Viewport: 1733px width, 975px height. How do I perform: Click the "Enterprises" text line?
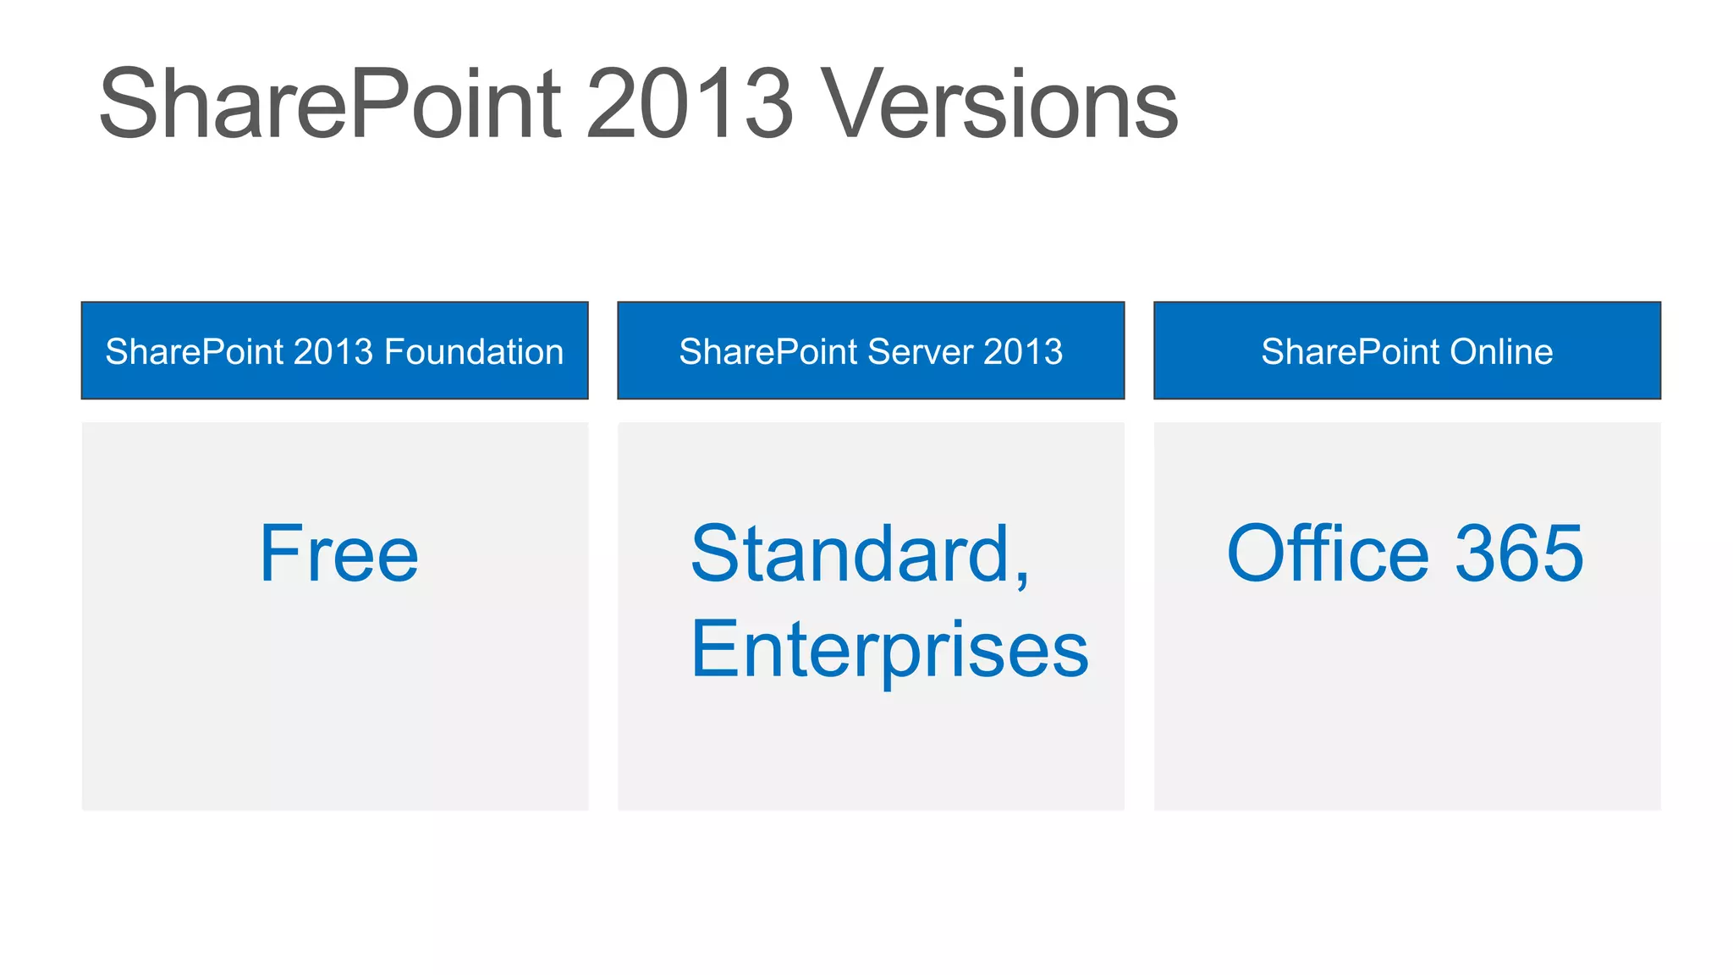pyautogui.click(x=889, y=650)
